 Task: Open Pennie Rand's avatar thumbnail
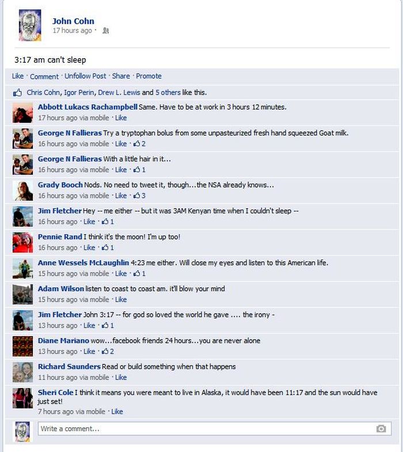pos(23,243)
